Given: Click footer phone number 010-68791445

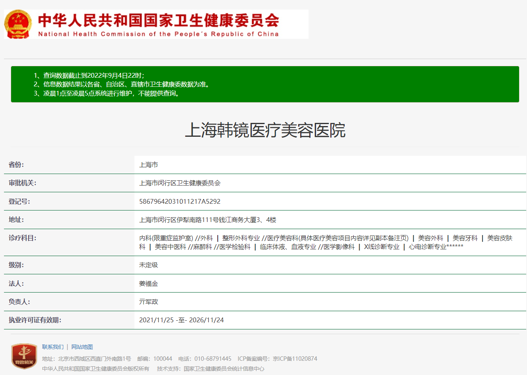Looking at the screenshot, I should (213, 359).
